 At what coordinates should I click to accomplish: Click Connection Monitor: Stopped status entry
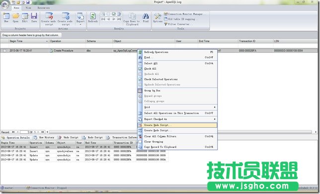(x=47, y=188)
